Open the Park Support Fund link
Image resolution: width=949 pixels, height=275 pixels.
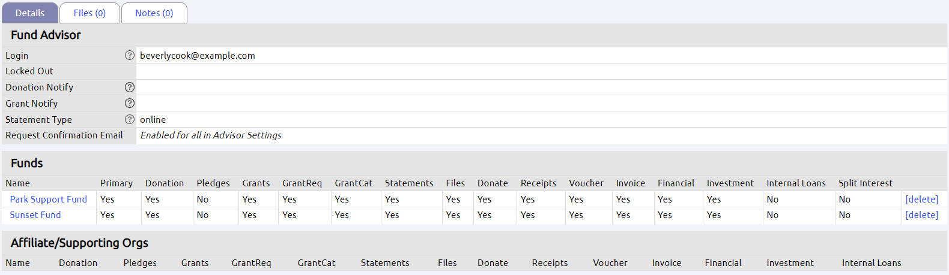pos(48,200)
